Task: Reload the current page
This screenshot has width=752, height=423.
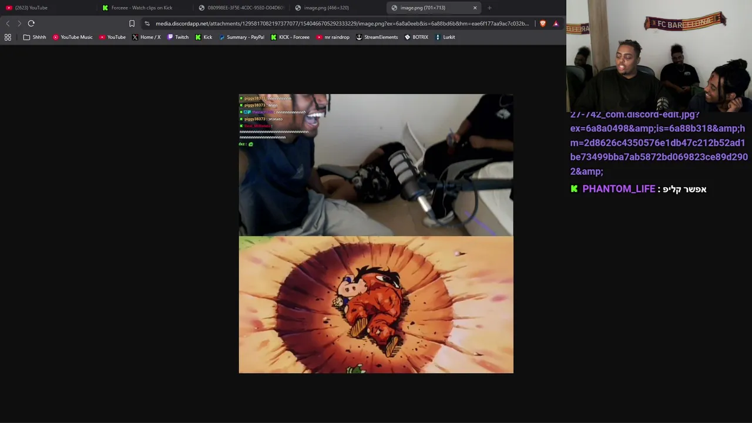Action: click(x=31, y=23)
